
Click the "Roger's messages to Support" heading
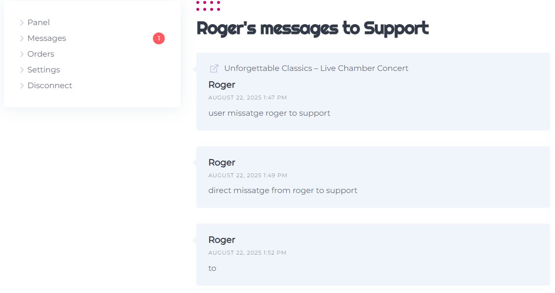[x=312, y=28]
